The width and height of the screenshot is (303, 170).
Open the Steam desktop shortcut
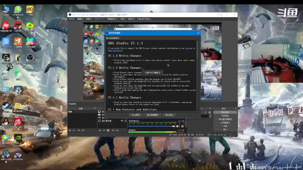pyautogui.click(x=6, y=107)
